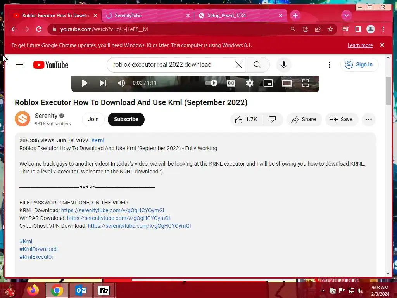Click into the YouTube search field
The image size is (397, 298).
coord(172,65)
